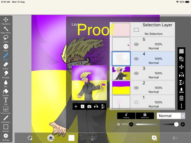Select the Magic Wand tool
The width and height of the screenshot is (191, 143).
(6, 30)
